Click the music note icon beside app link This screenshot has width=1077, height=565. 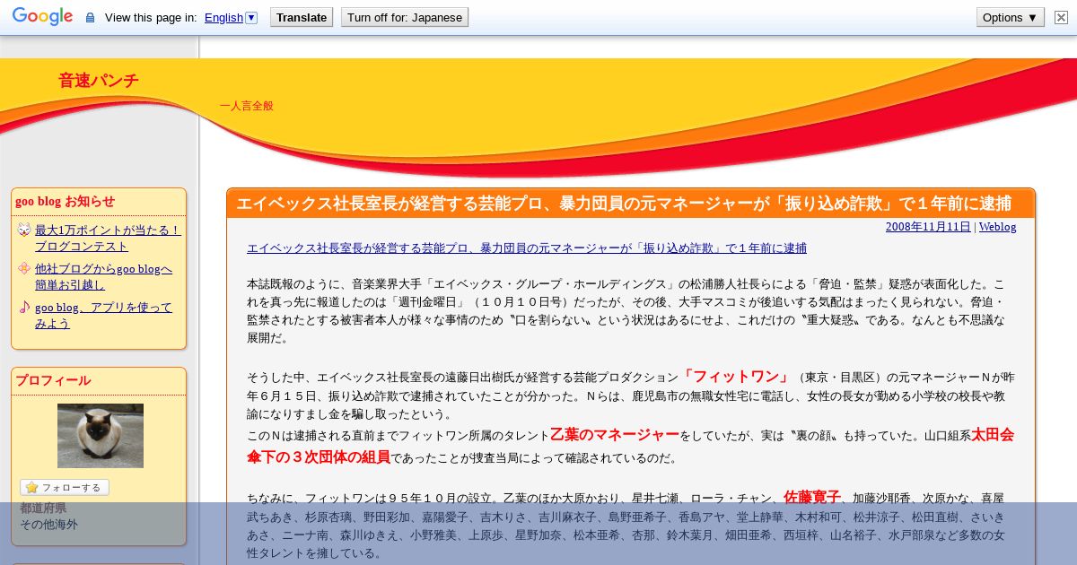pos(24,308)
